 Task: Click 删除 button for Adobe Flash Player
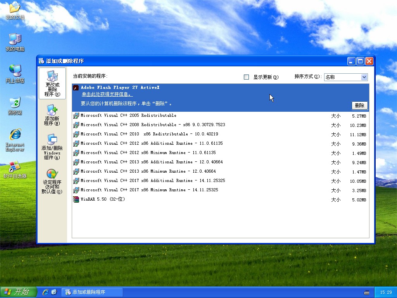[359, 106]
